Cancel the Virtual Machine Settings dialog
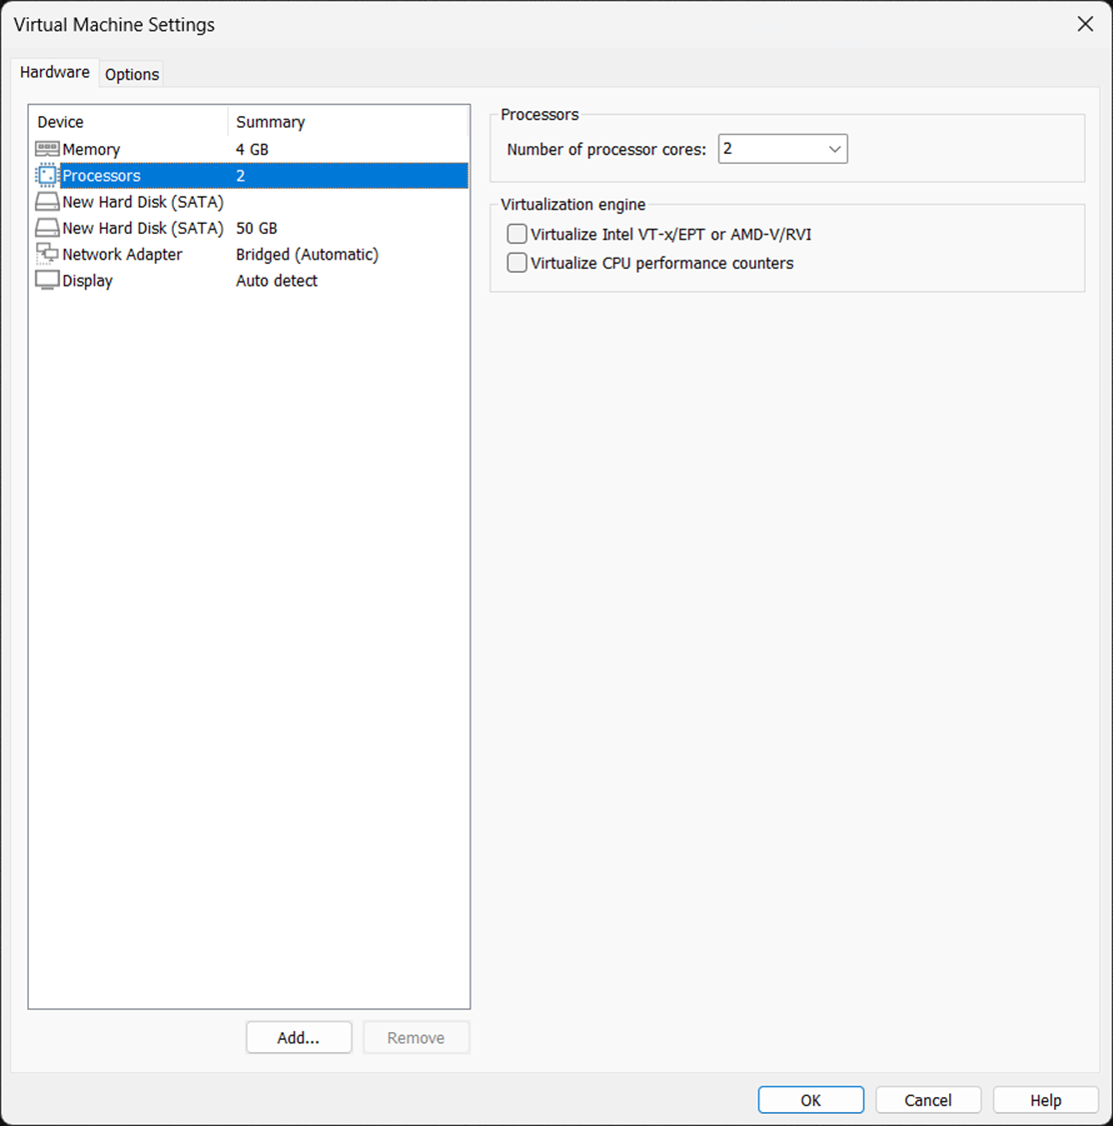The width and height of the screenshot is (1113, 1126). click(928, 1100)
